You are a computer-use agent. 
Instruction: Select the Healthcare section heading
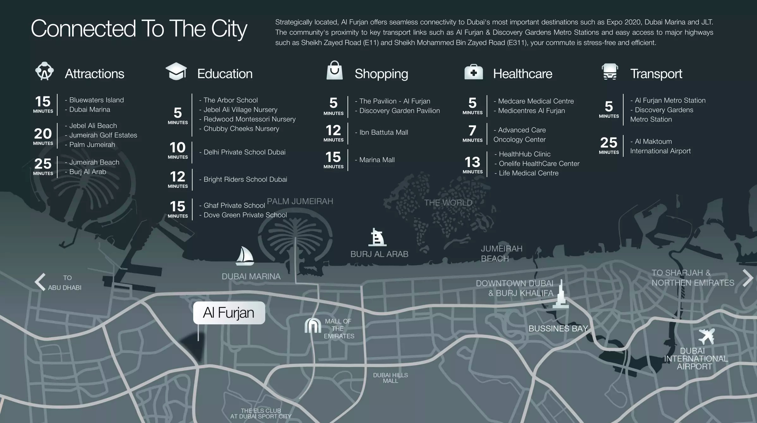click(x=522, y=74)
